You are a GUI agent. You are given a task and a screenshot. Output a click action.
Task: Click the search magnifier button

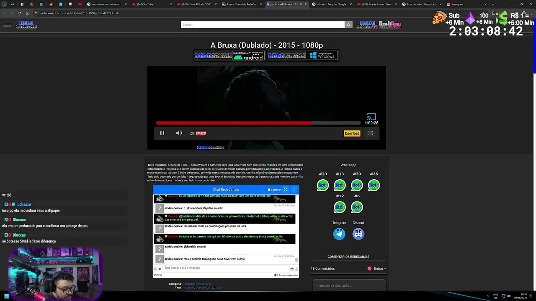(348, 25)
